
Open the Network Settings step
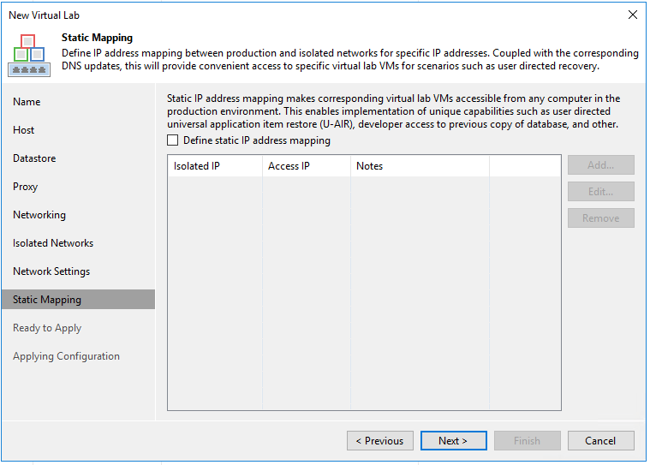click(x=51, y=271)
